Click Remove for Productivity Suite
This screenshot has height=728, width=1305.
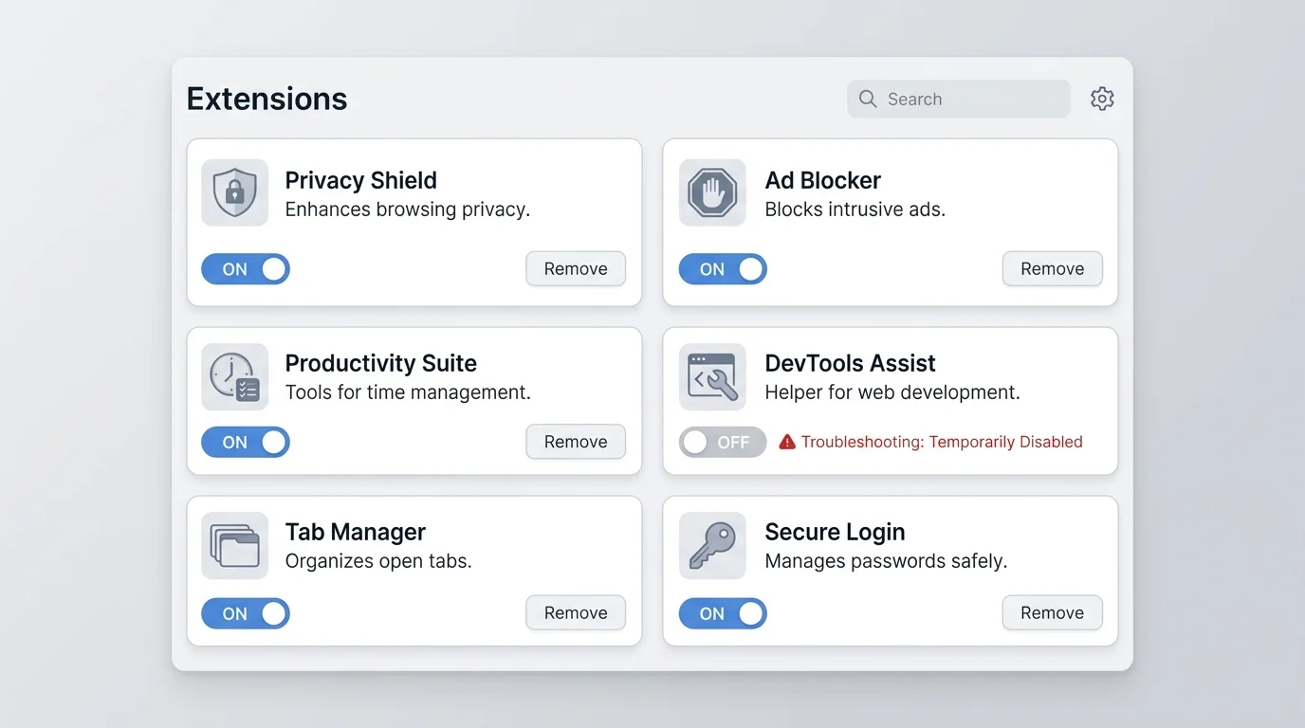pyautogui.click(x=576, y=442)
